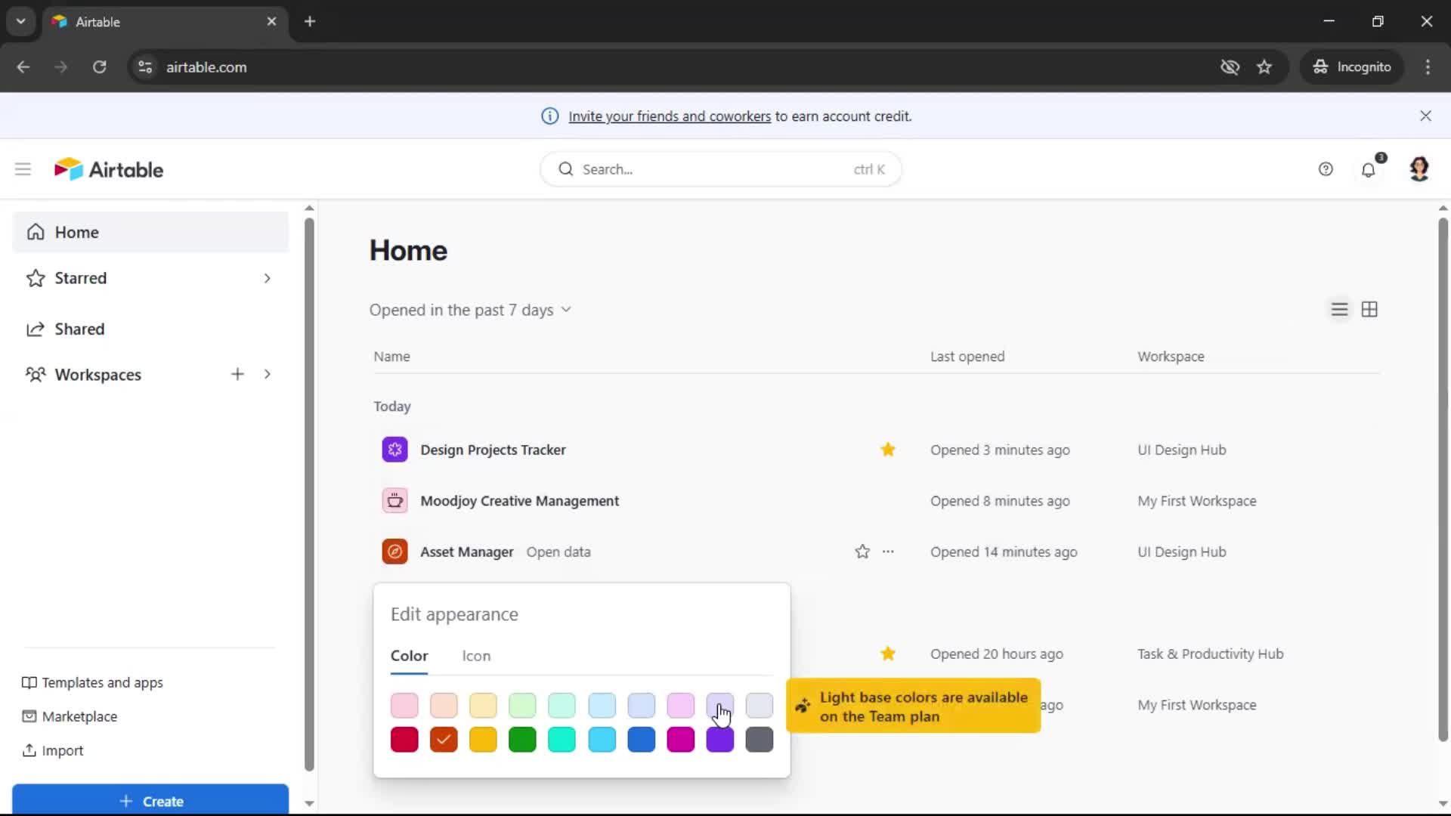Open the notifications bell
This screenshot has height=816, width=1451.
(x=1369, y=169)
